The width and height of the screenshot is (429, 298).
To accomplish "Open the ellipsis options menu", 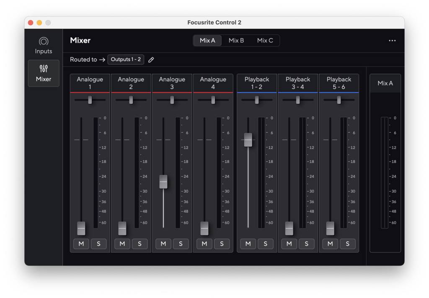I will click(392, 40).
